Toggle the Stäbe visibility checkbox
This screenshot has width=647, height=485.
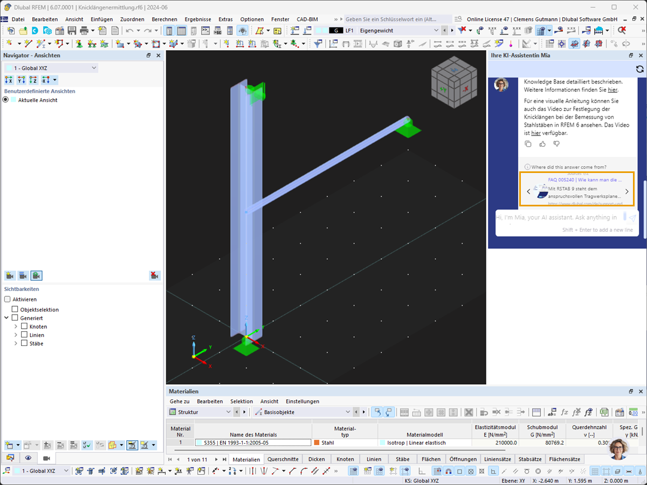coord(24,343)
